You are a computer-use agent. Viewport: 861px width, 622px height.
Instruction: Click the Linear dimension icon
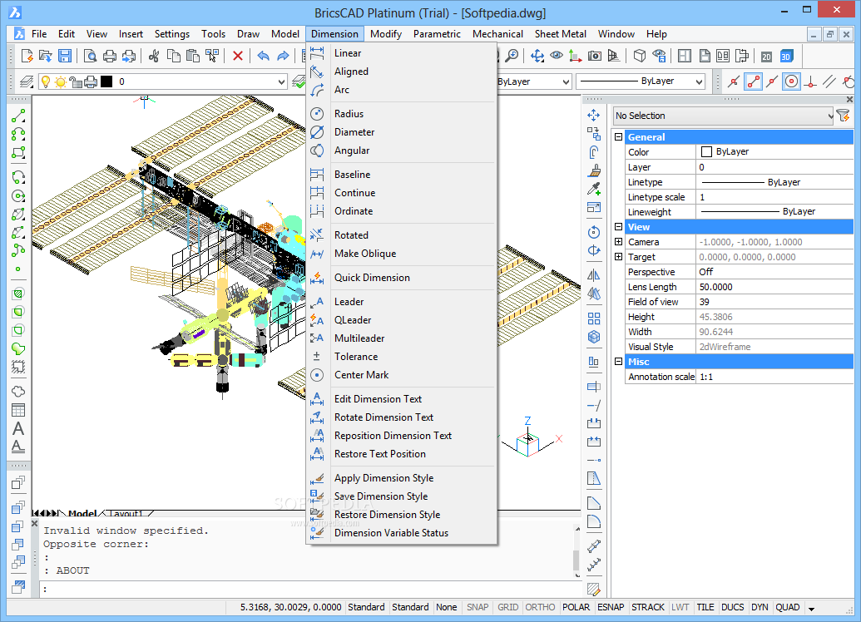[x=317, y=53]
